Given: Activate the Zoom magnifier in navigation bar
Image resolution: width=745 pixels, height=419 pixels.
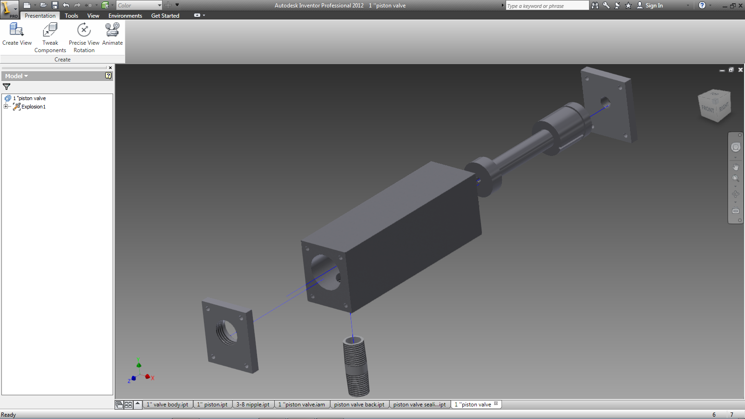Looking at the screenshot, I should (736, 178).
